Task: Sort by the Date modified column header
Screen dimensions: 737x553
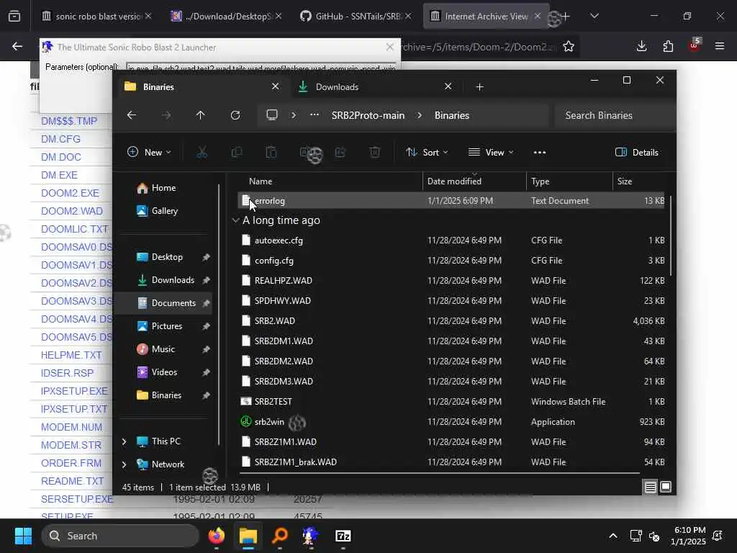Action: pyautogui.click(x=474, y=181)
